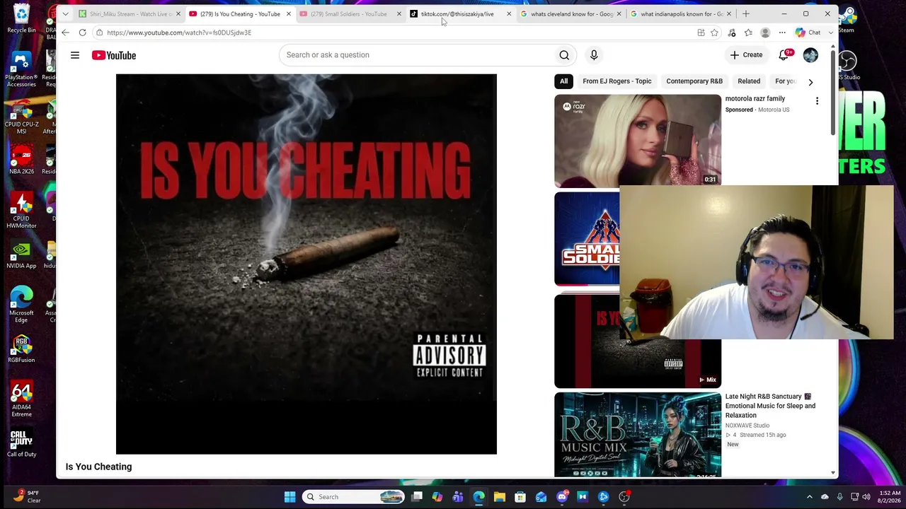The height and width of the screenshot is (509, 906).
Task: Open the Recycle Bin desktop icon
Action: pos(21,19)
